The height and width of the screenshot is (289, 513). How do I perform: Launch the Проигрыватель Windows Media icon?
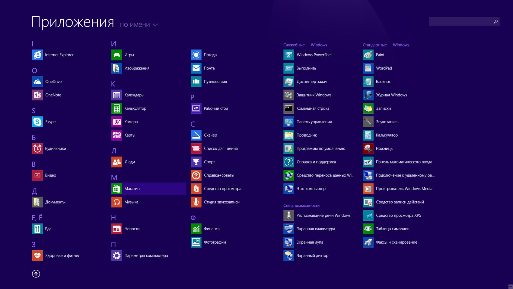pyautogui.click(x=368, y=189)
